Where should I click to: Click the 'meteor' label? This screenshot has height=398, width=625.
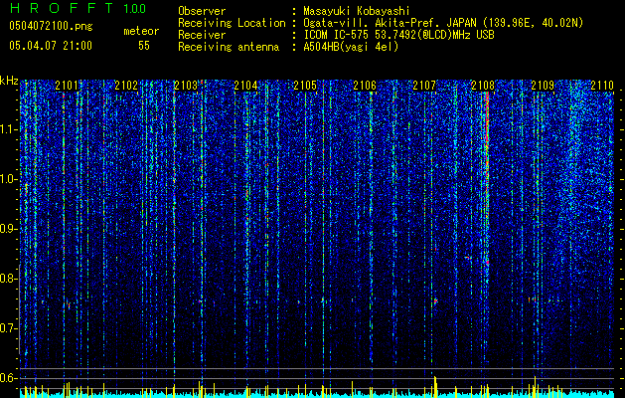pyautogui.click(x=141, y=31)
